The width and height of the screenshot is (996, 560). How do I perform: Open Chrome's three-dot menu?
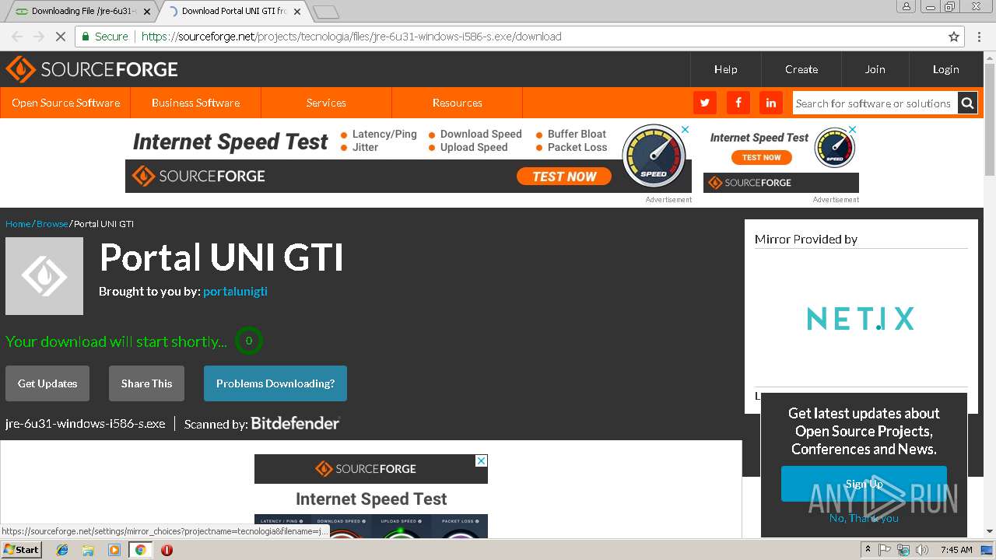978,37
